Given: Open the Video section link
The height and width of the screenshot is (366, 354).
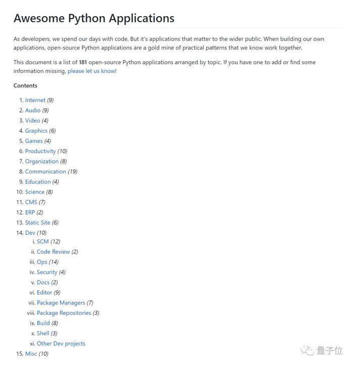Looking at the screenshot, I should pyautogui.click(x=32, y=121).
